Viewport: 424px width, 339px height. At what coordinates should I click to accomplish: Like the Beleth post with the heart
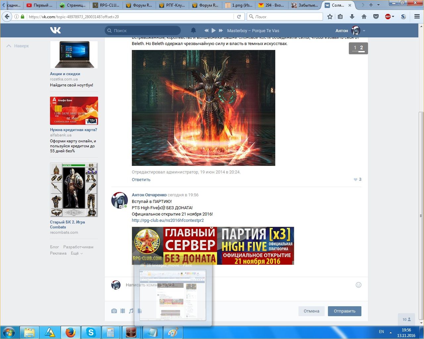point(355,179)
